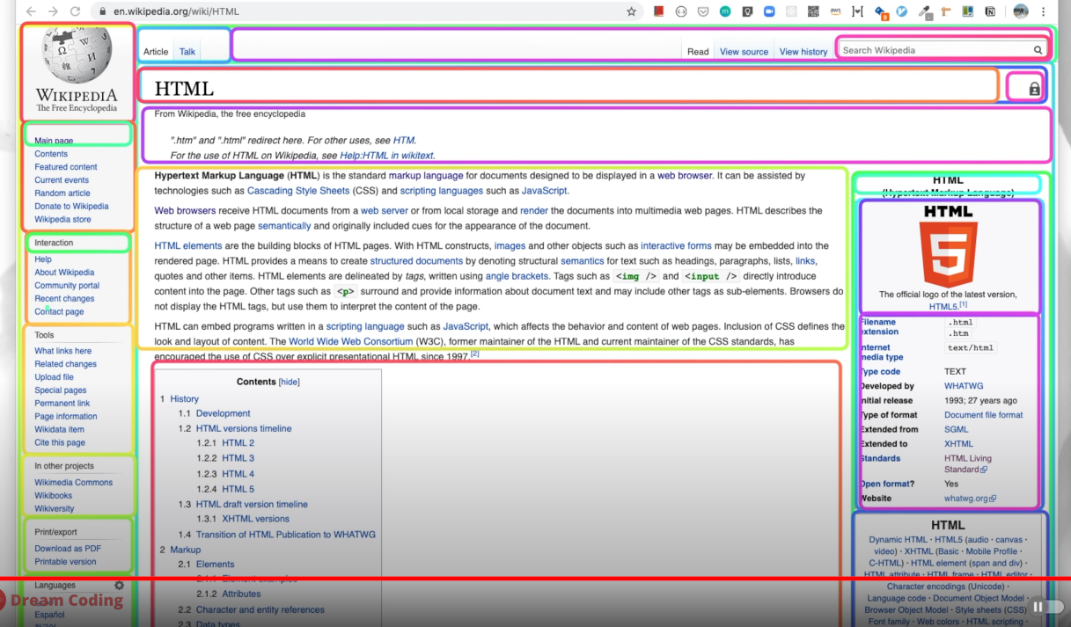Click the red book extension icon
1071x627 pixels.
click(x=658, y=11)
